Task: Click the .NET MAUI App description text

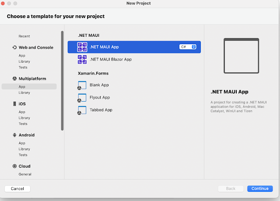Action: pyautogui.click(x=238, y=107)
